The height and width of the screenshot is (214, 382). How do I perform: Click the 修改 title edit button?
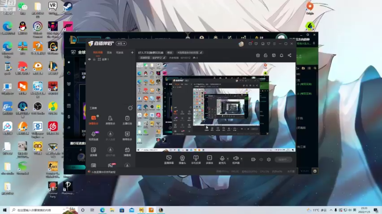point(170,53)
